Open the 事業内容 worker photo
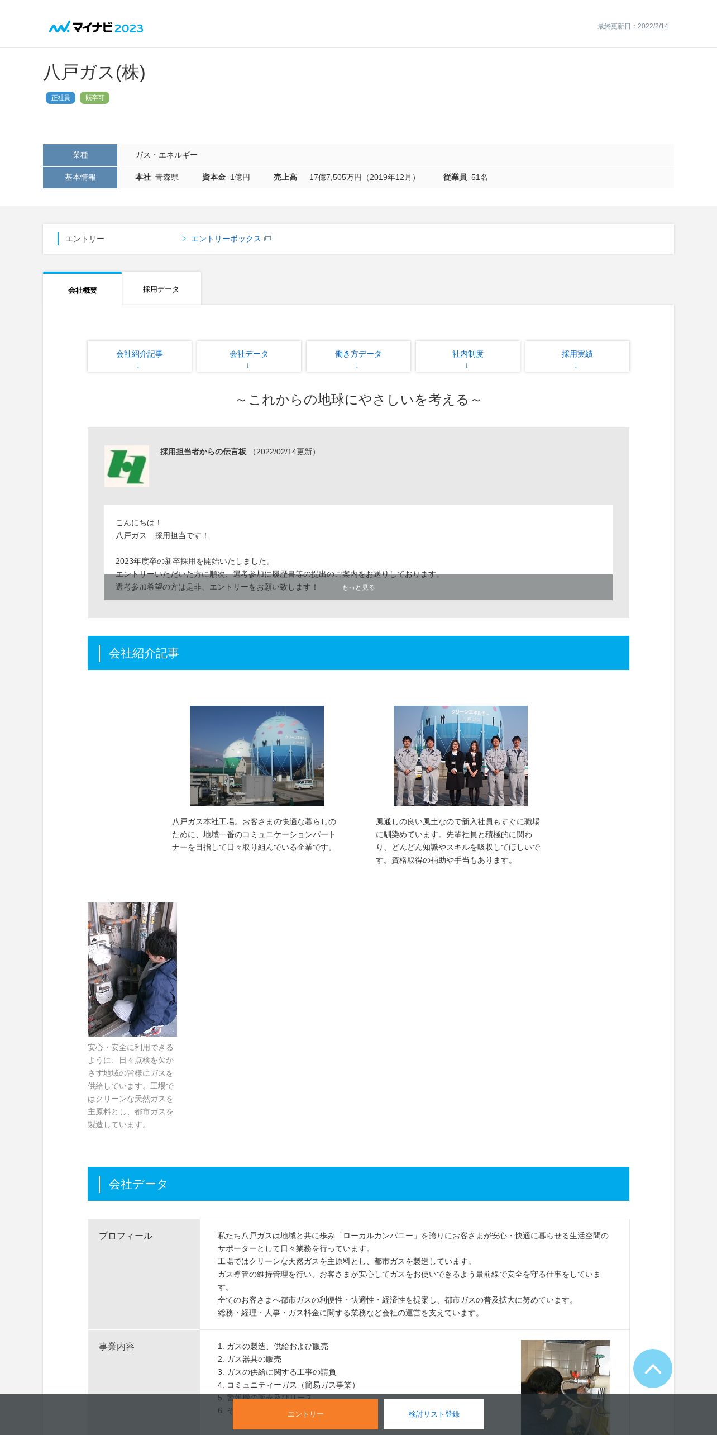The height and width of the screenshot is (1435, 717). (x=566, y=1387)
